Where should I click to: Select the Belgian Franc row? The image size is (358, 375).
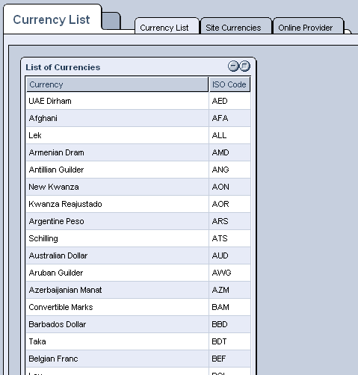pos(138,359)
